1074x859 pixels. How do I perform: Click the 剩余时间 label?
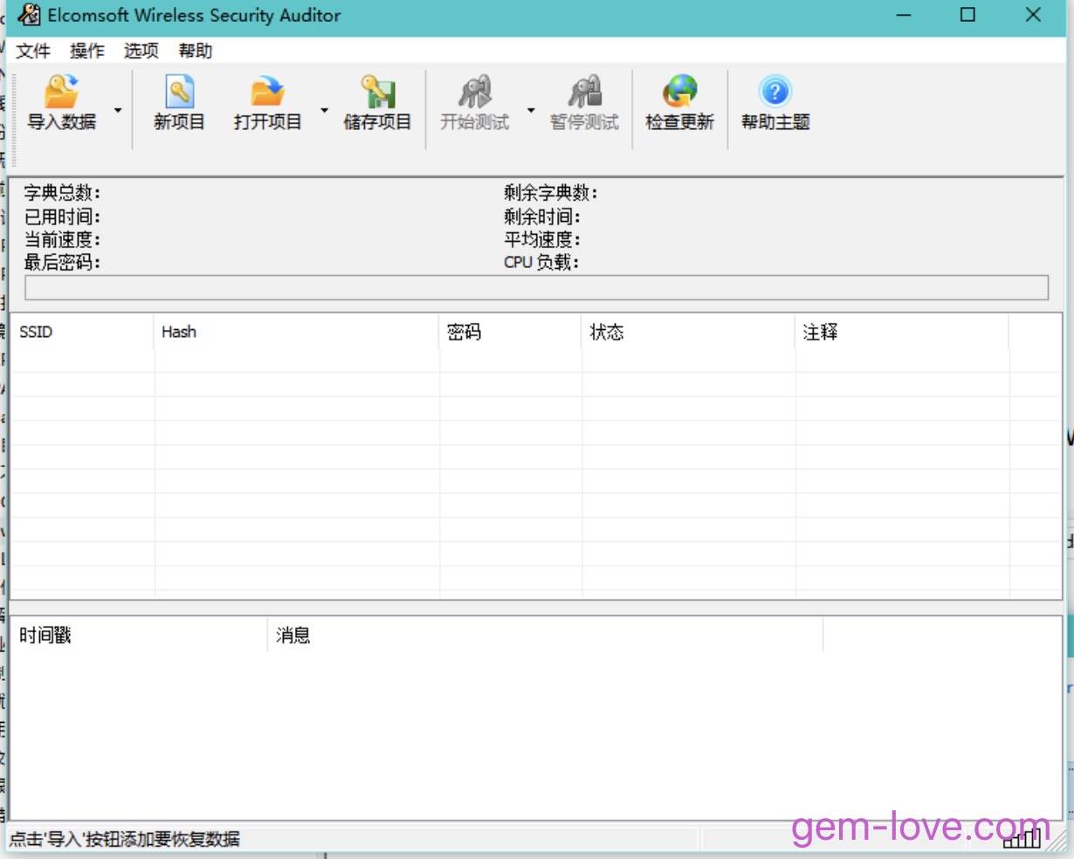coord(542,216)
